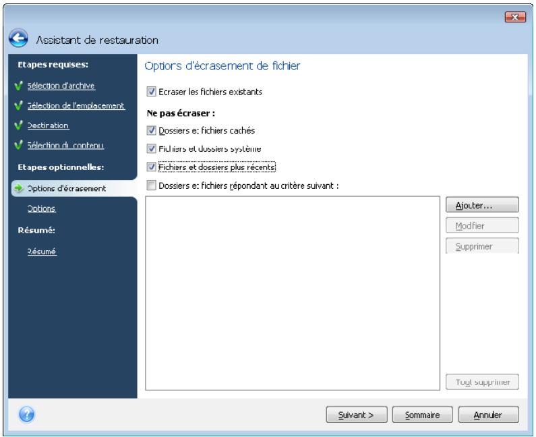Click the green checkmark beside Sélection de l'emplacement
The image size is (536, 437).
click(19, 105)
